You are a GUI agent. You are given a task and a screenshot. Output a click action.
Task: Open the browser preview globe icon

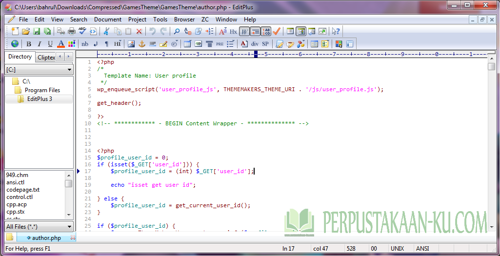click(x=15, y=44)
